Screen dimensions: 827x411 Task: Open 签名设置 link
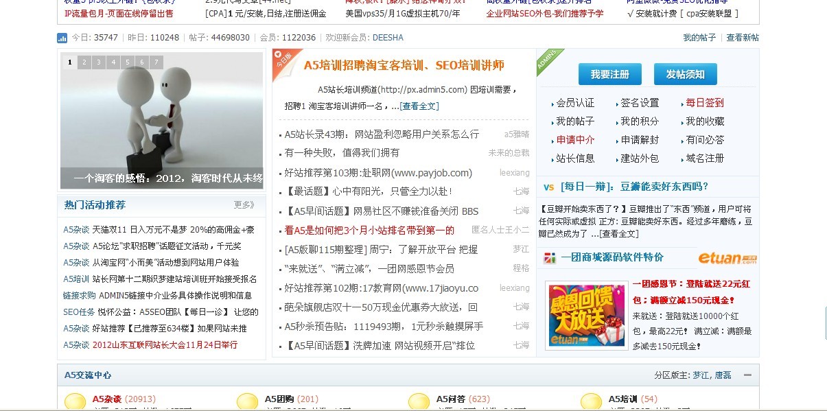point(640,103)
